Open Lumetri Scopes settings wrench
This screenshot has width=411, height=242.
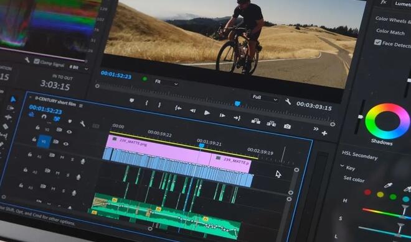pos(27,60)
